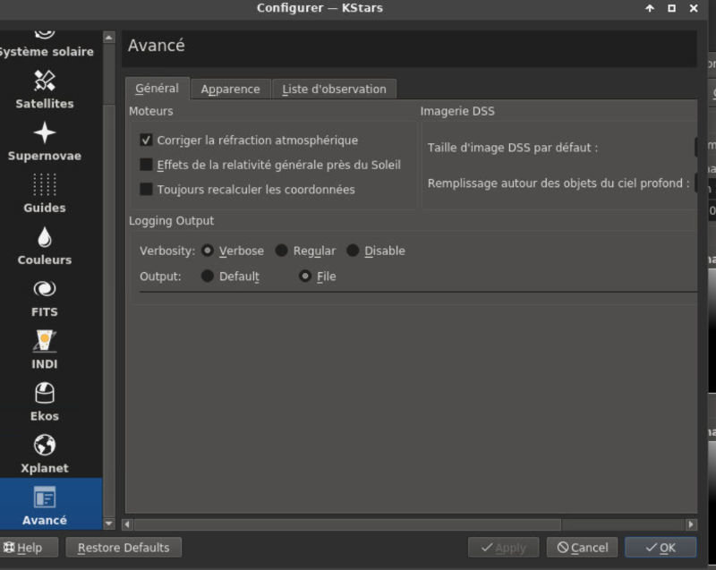Click the keep-above arrow in title bar
This screenshot has height=570, width=716.
(x=650, y=8)
